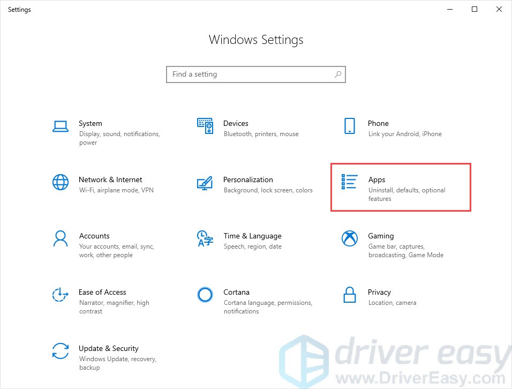Screen dimensions: 512x389
Task: Open Phone settings title
Action: click(x=378, y=123)
